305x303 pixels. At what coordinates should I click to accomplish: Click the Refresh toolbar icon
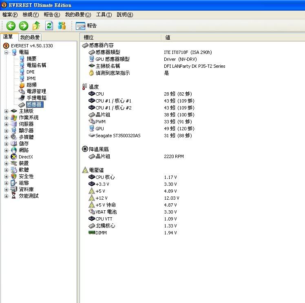click(49, 26)
